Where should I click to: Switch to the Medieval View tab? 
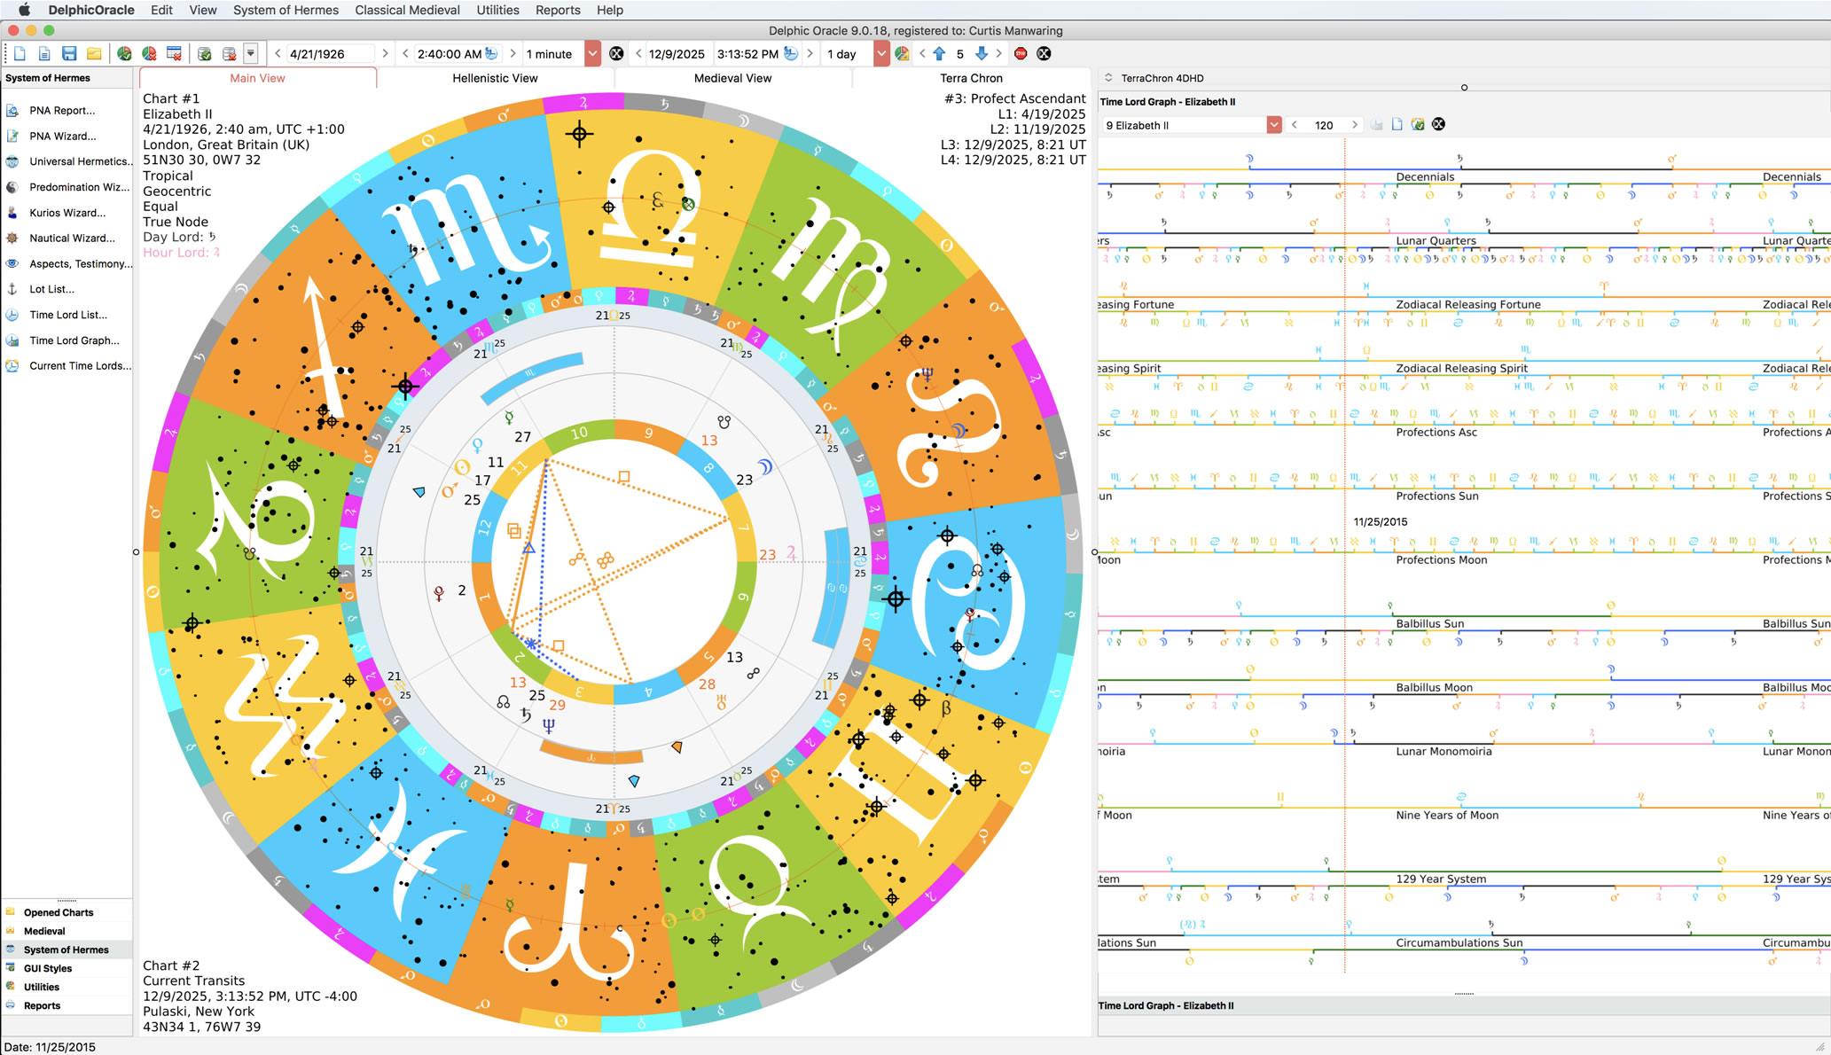[732, 78]
